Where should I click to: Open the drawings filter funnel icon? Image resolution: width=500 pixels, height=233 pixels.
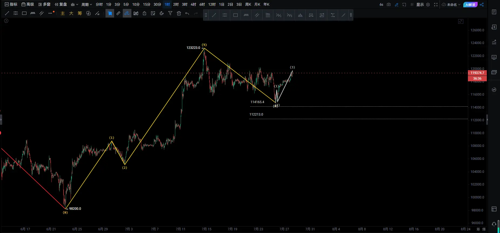[170, 13]
